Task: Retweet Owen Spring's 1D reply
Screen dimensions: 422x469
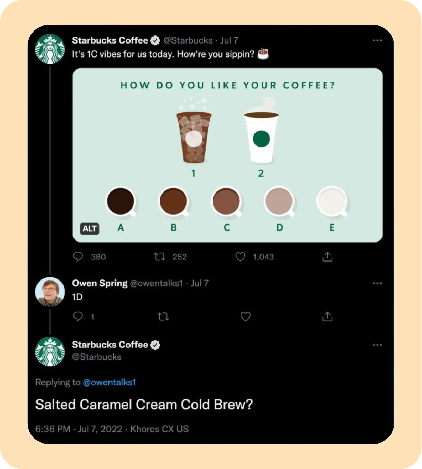Action: (x=163, y=316)
